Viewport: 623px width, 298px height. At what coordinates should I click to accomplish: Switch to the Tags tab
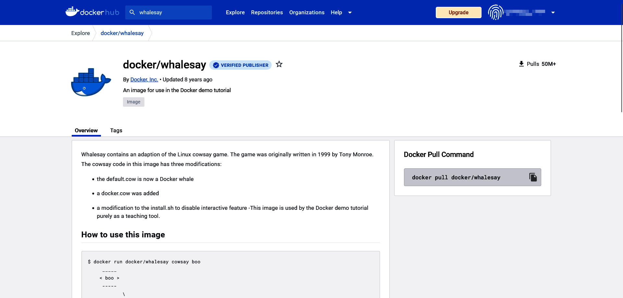(116, 130)
